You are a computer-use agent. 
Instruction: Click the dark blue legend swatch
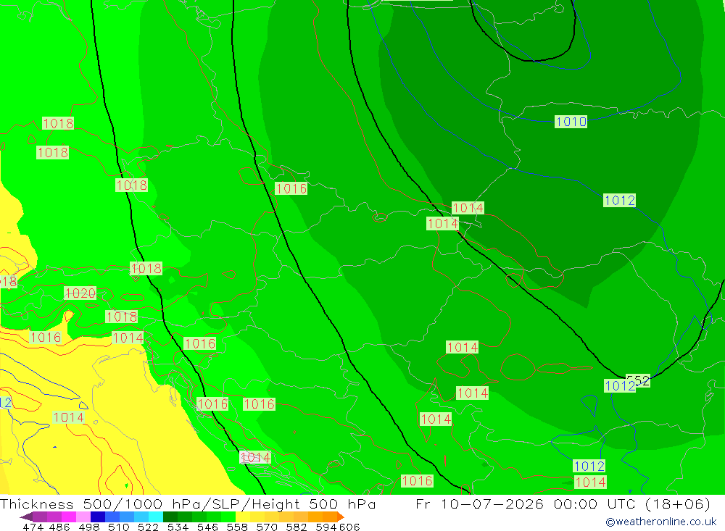(x=98, y=517)
